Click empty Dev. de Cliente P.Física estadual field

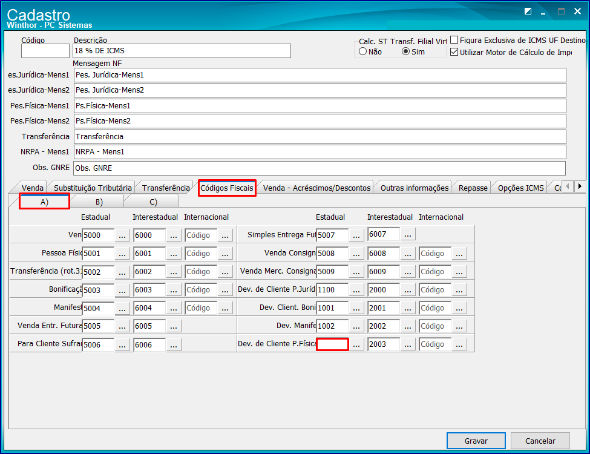click(332, 344)
